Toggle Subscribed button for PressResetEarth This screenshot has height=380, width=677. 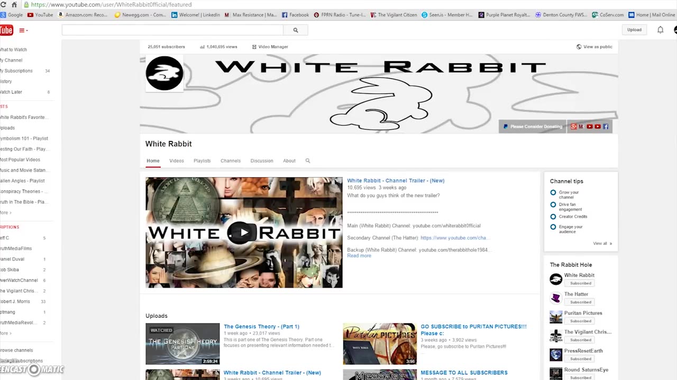click(580, 359)
